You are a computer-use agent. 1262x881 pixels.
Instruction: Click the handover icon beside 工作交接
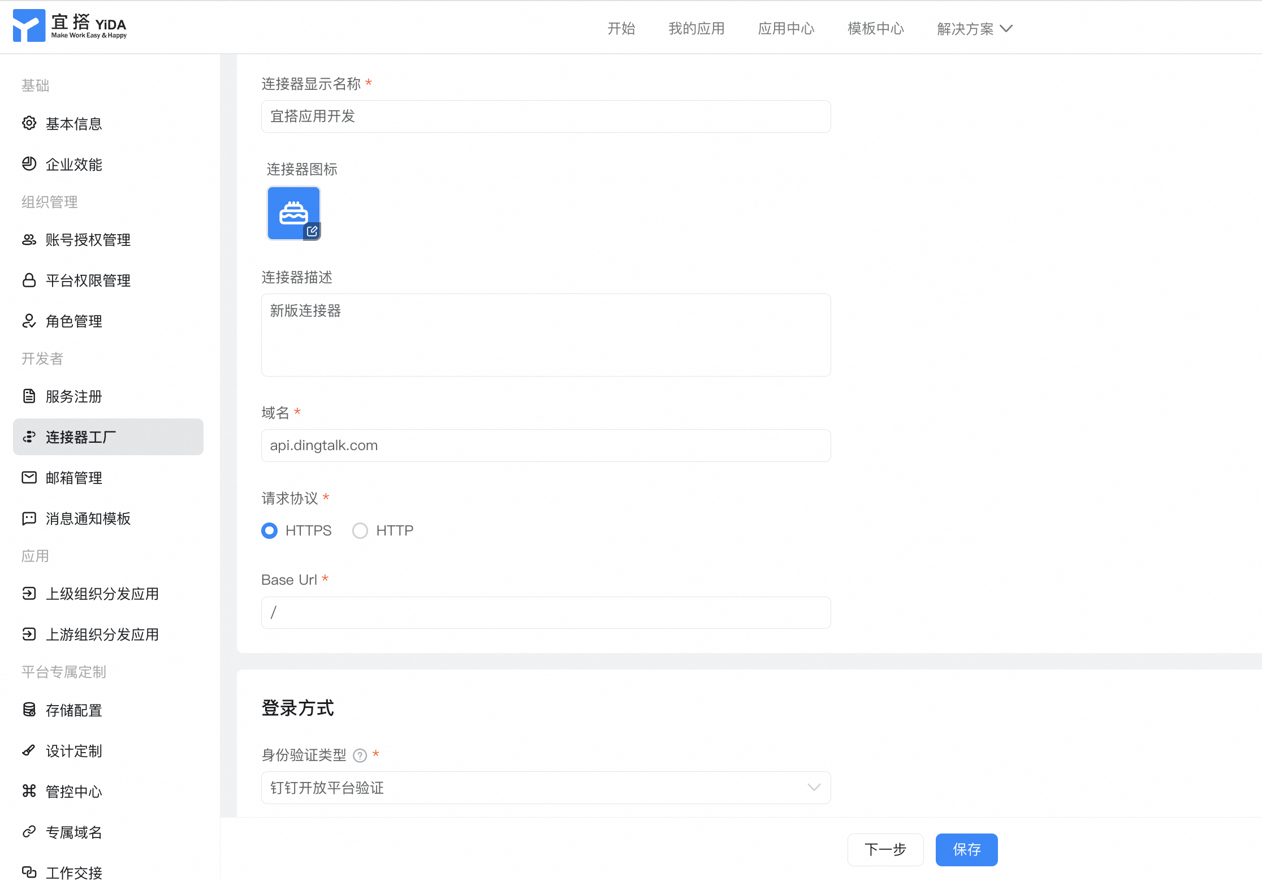(x=29, y=873)
